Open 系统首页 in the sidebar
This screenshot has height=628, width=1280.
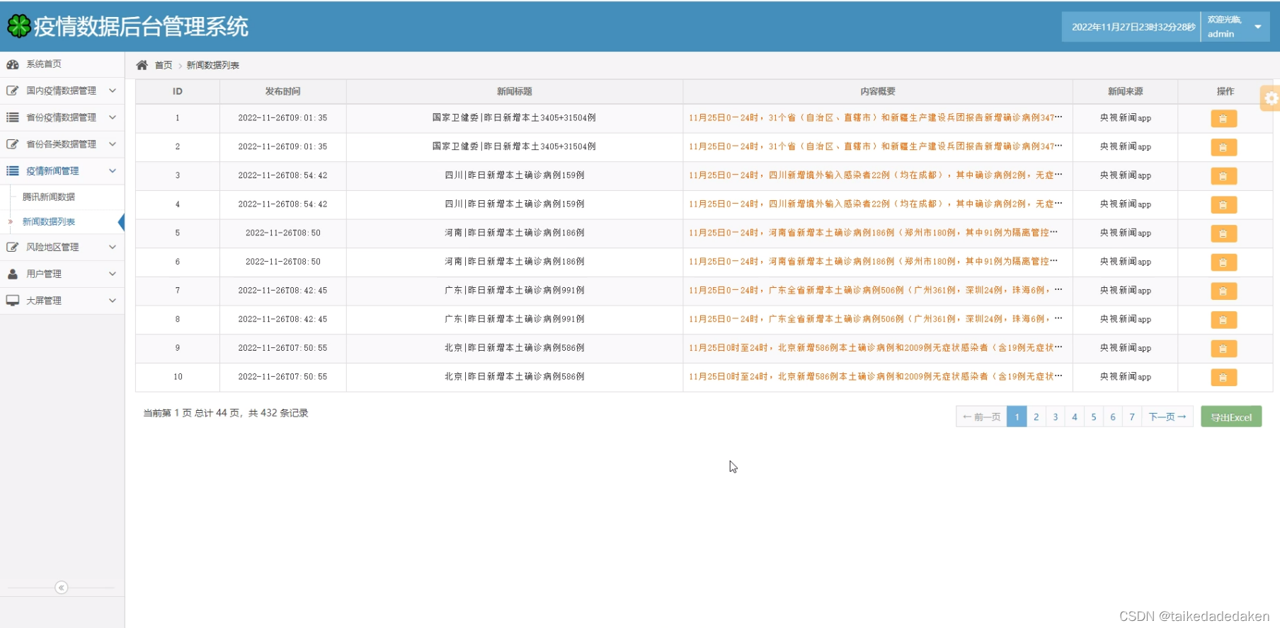click(x=44, y=64)
